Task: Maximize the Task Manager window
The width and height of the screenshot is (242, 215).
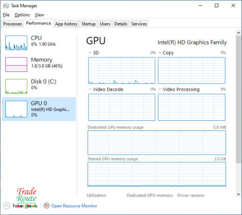Action: click(216, 6)
